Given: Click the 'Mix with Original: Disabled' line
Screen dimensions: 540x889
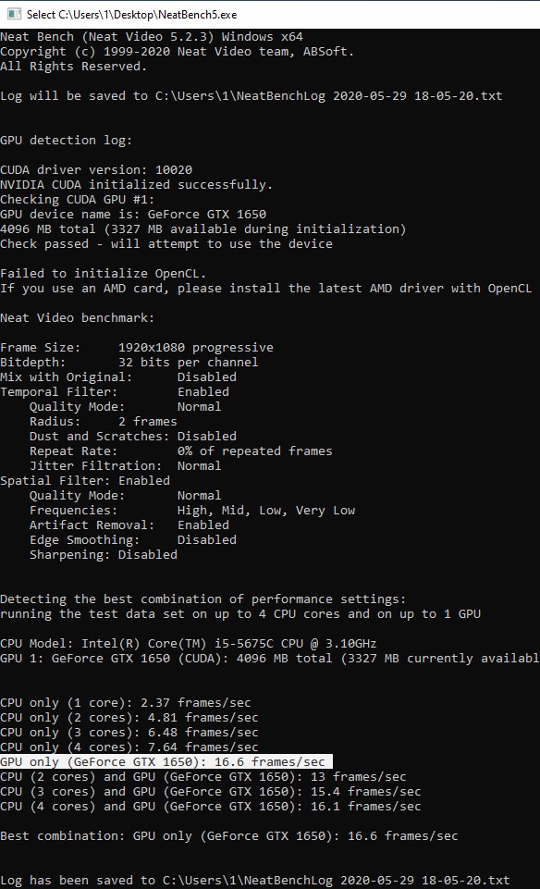Looking at the screenshot, I should click(x=118, y=377).
